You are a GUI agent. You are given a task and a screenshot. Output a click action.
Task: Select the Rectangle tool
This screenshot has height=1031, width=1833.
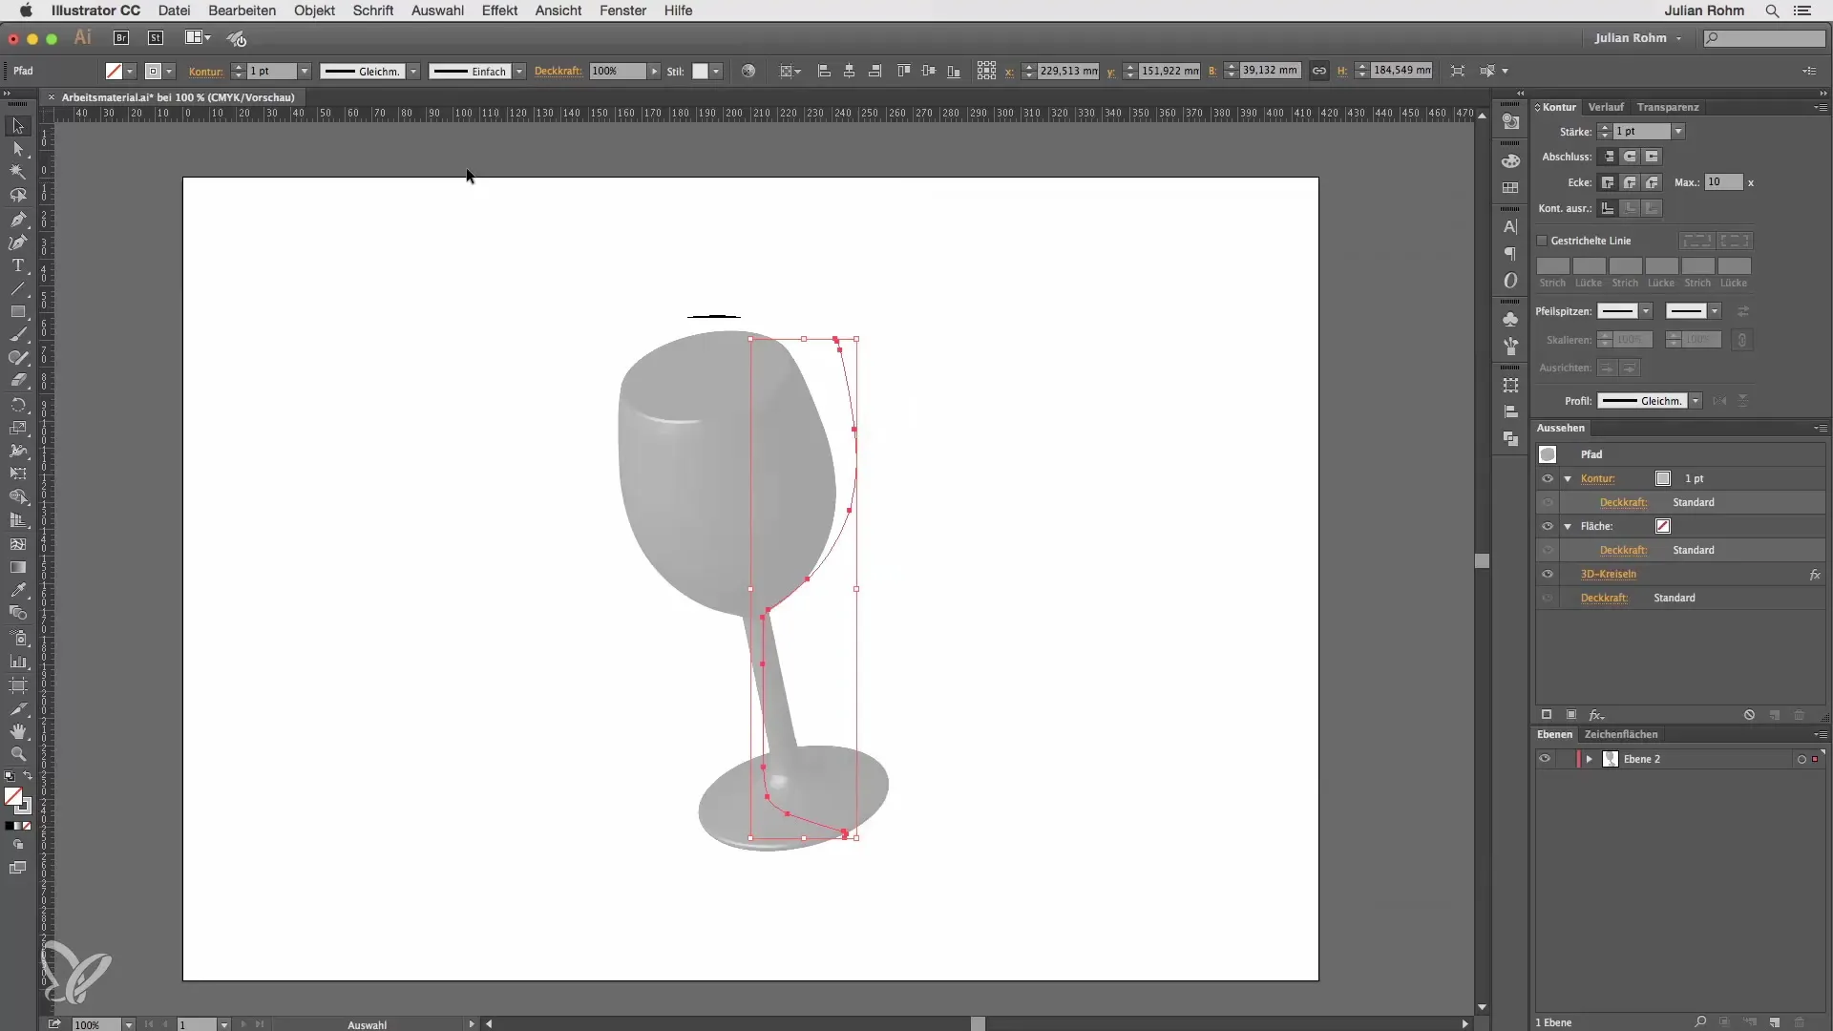[17, 312]
